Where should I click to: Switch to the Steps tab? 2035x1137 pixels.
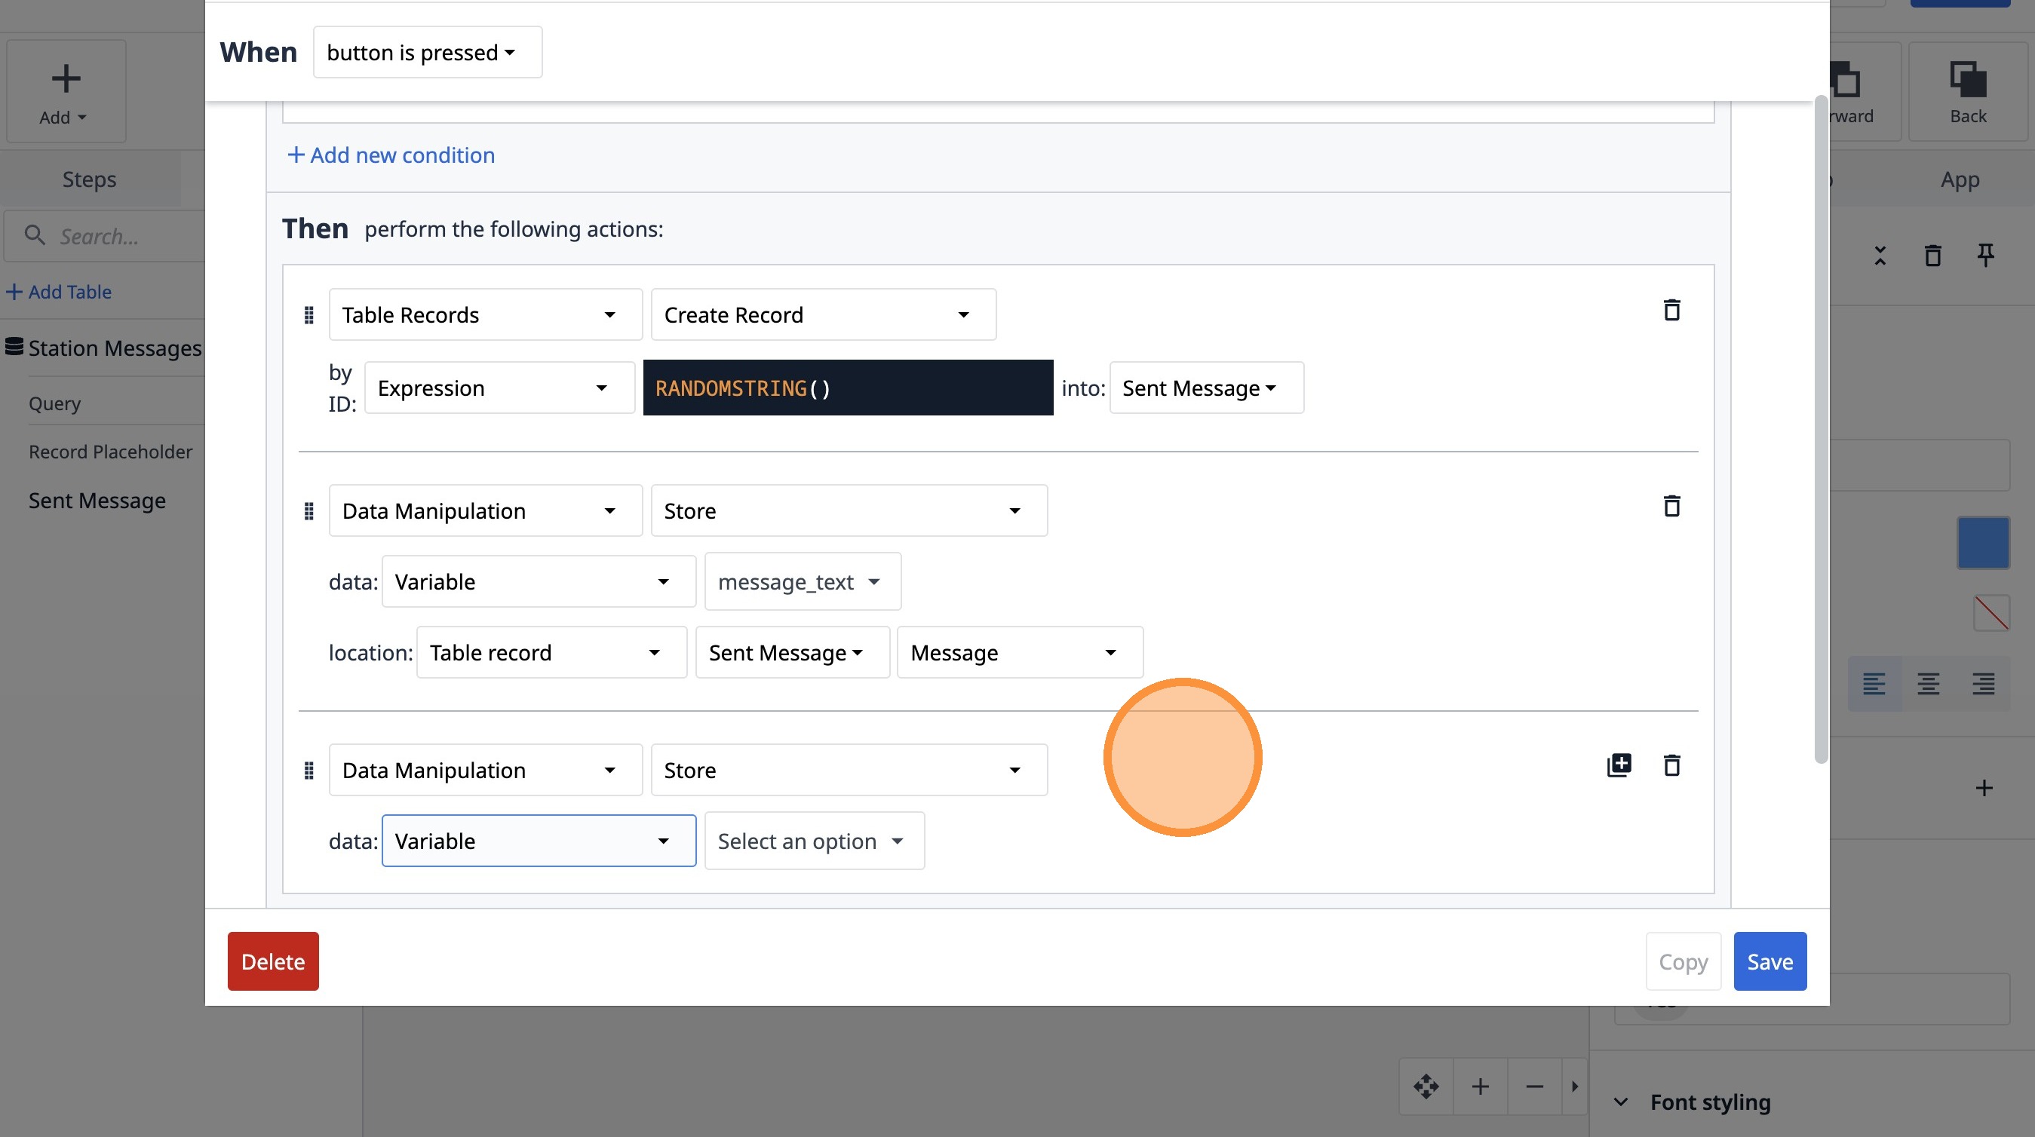89,180
